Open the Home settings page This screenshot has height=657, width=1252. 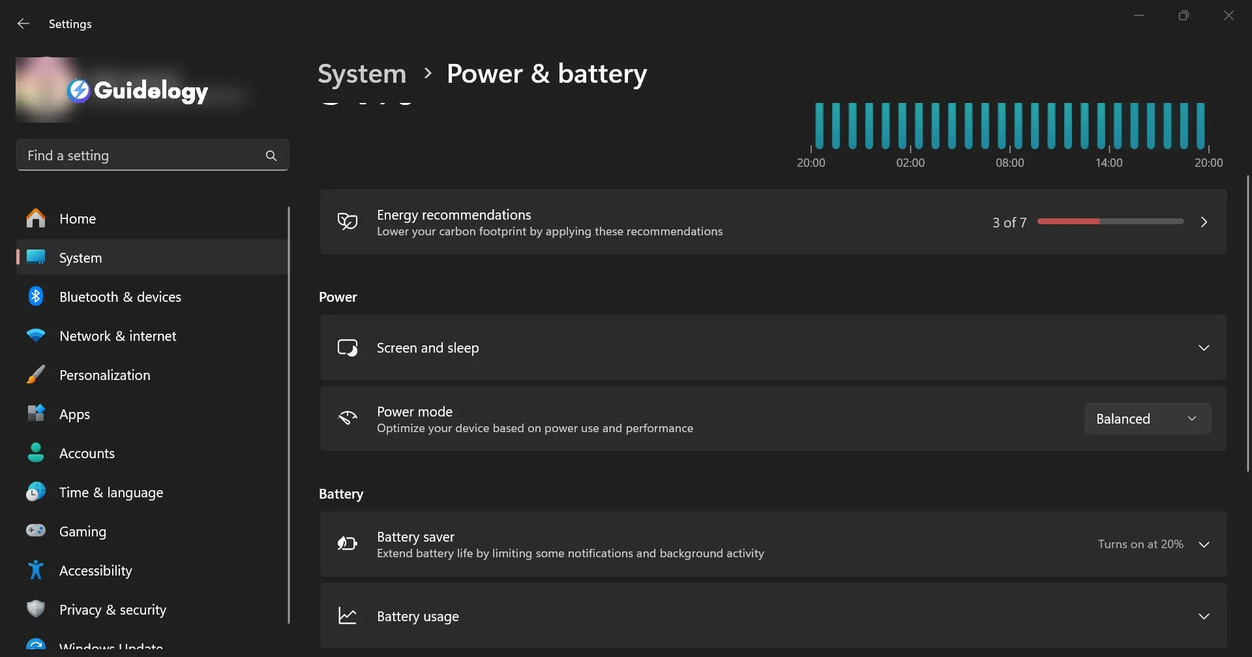(x=151, y=218)
